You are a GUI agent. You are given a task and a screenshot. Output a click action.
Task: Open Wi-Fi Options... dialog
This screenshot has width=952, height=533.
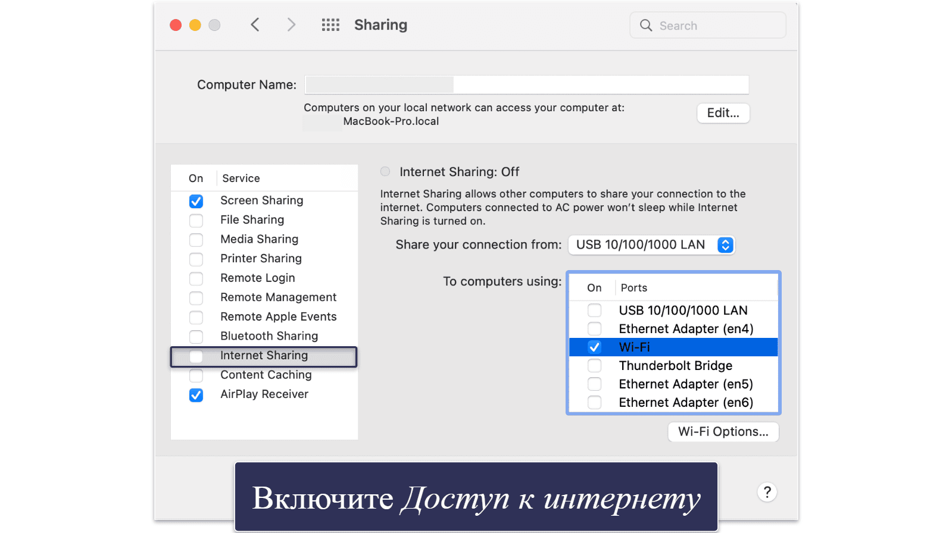click(x=723, y=432)
